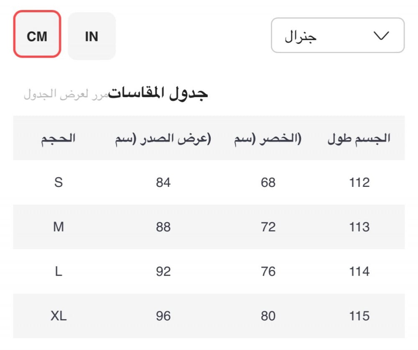Screen dimensions: 418x350
Task: Click the الجسم طول column header
Action: tap(359, 138)
